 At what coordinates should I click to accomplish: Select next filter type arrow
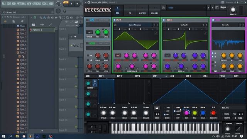tap(243, 25)
